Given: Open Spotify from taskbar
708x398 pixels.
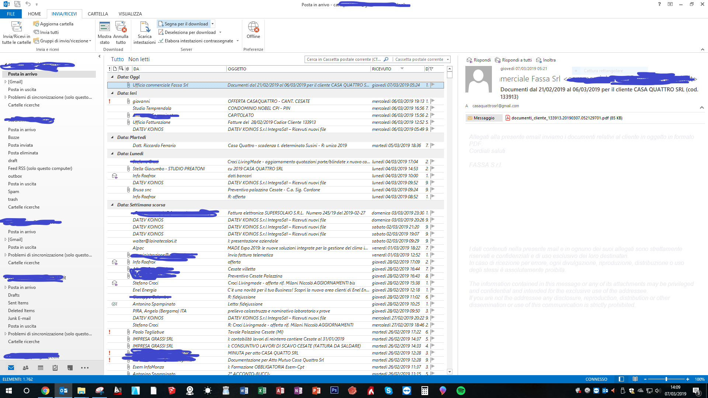Looking at the screenshot, I should tap(461, 391).
